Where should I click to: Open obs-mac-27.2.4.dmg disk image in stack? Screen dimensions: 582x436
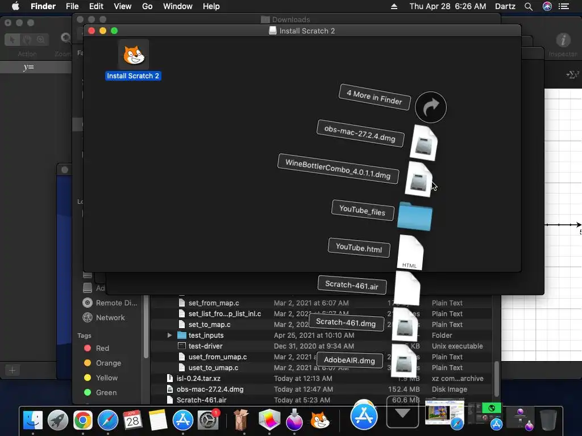pos(424,143)
